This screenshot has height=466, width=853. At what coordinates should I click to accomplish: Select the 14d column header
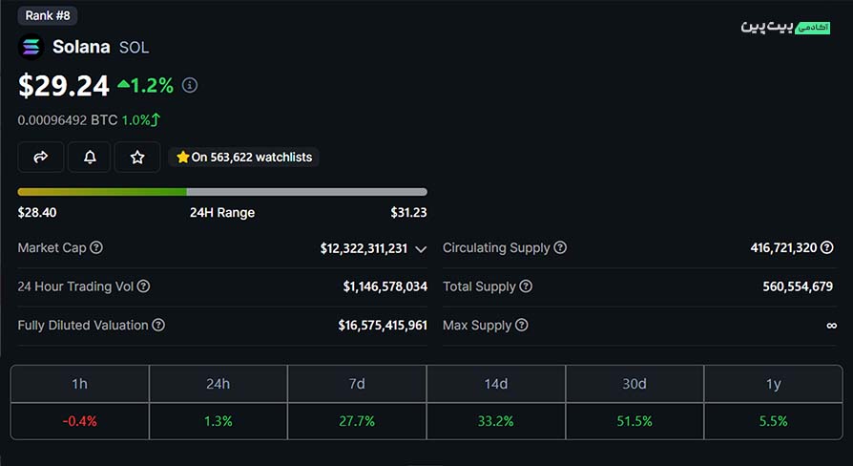coord(496,384)
